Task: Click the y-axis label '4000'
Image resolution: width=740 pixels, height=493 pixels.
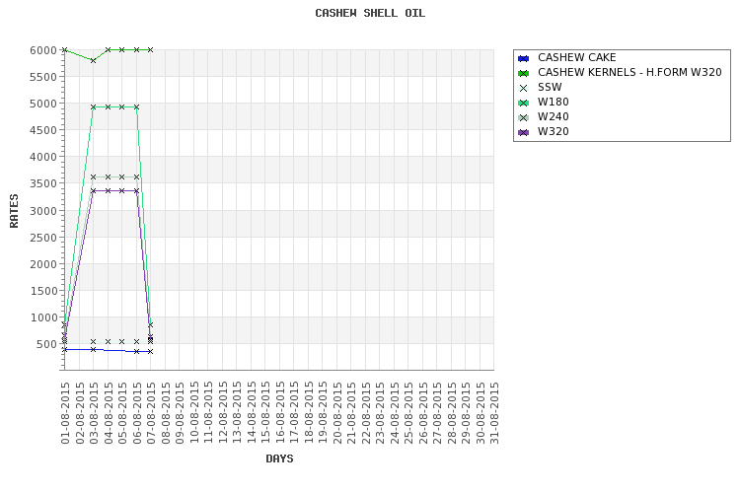Action: point(43,157)
